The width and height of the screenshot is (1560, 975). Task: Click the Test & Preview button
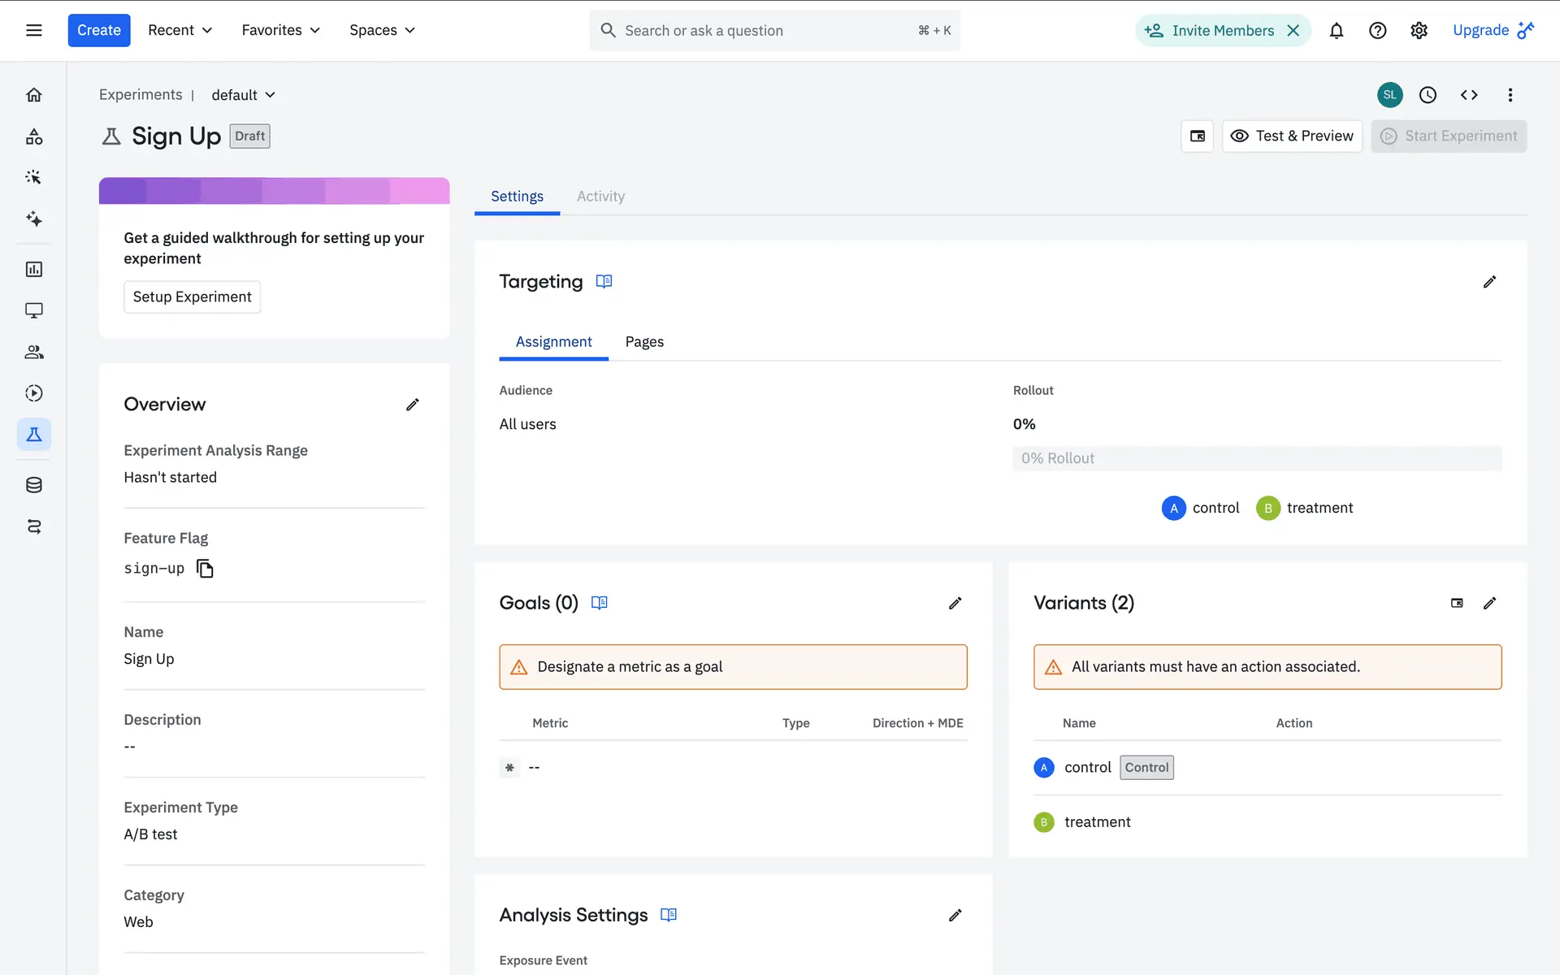pyautogui.click(x=1292, y=136)
